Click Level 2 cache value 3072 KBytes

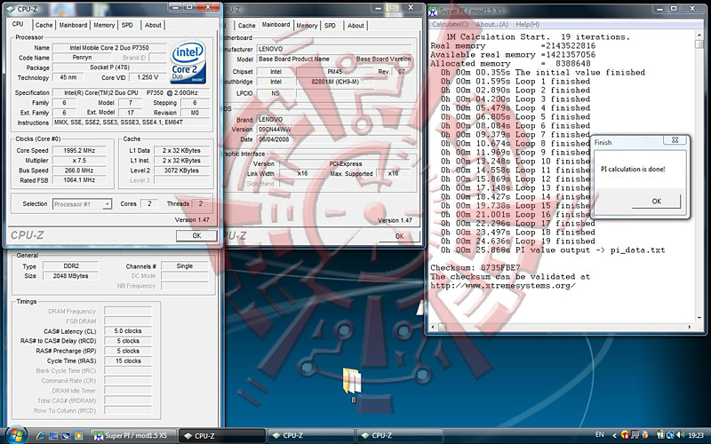click(181, 170)
